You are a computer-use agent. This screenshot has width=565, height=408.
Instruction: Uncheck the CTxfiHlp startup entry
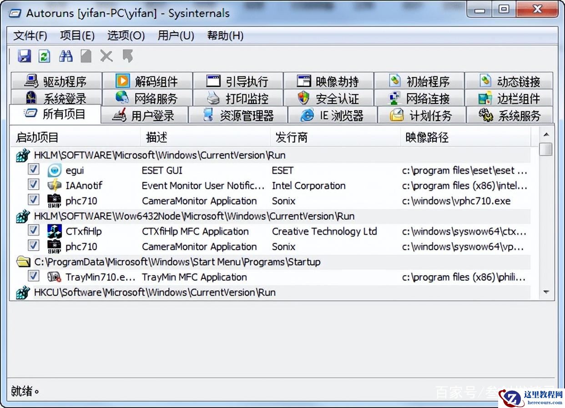click(x=33, y=230)
